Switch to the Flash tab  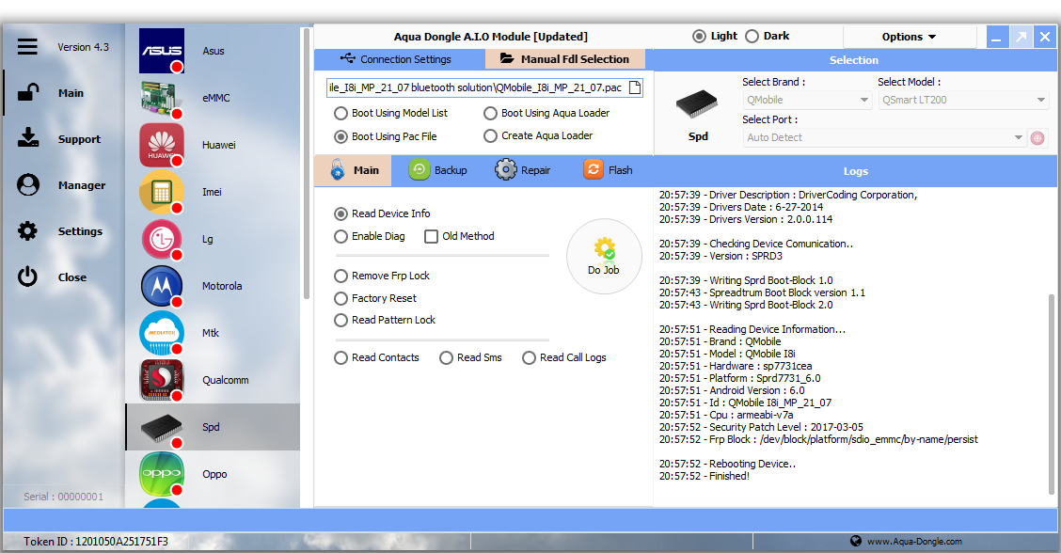pos(608,170)
